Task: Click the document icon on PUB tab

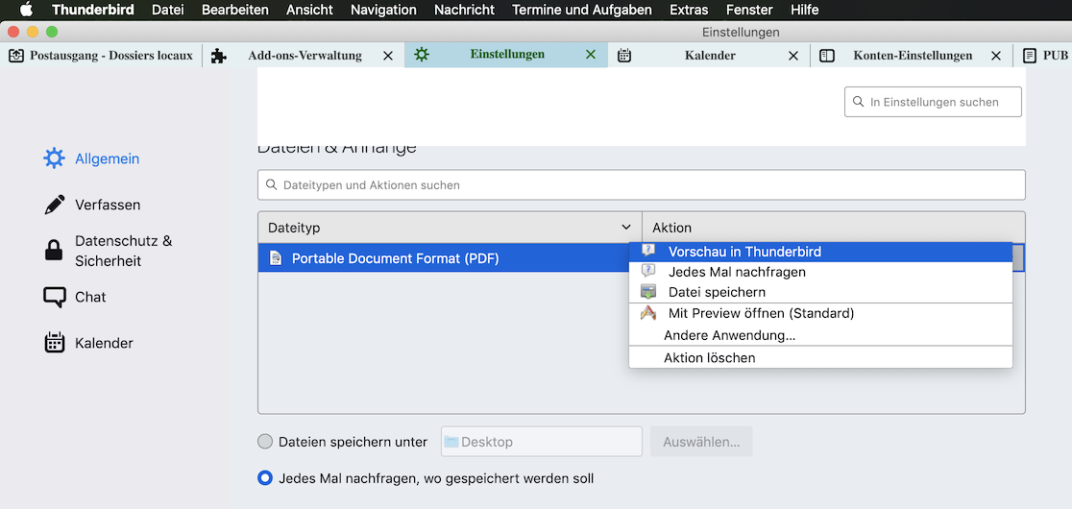Action: 1030,56
